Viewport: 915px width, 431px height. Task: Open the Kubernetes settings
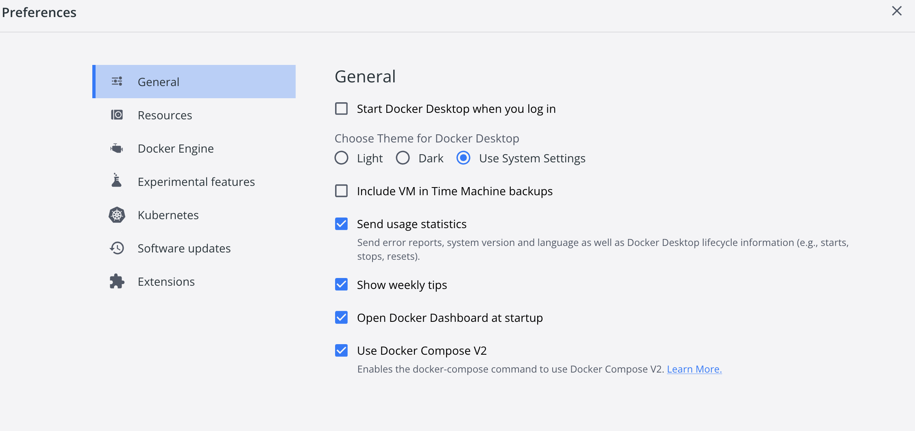(x=194, y=215)
